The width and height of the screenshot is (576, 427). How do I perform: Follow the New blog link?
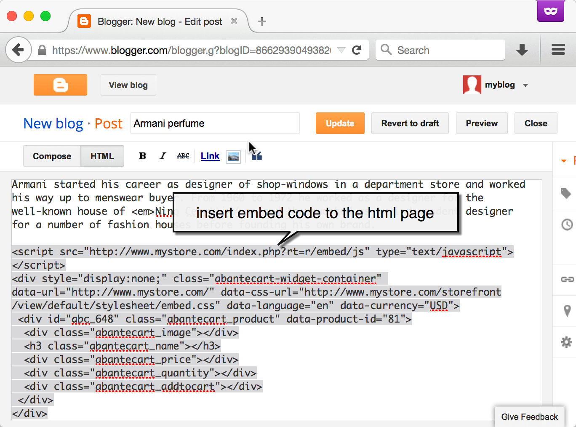pyautogui.click(x=53, y=123)
